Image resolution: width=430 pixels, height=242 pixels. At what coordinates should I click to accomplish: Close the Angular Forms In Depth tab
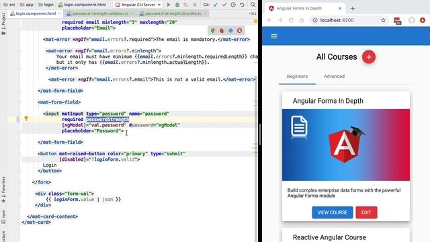pos(340,8)
